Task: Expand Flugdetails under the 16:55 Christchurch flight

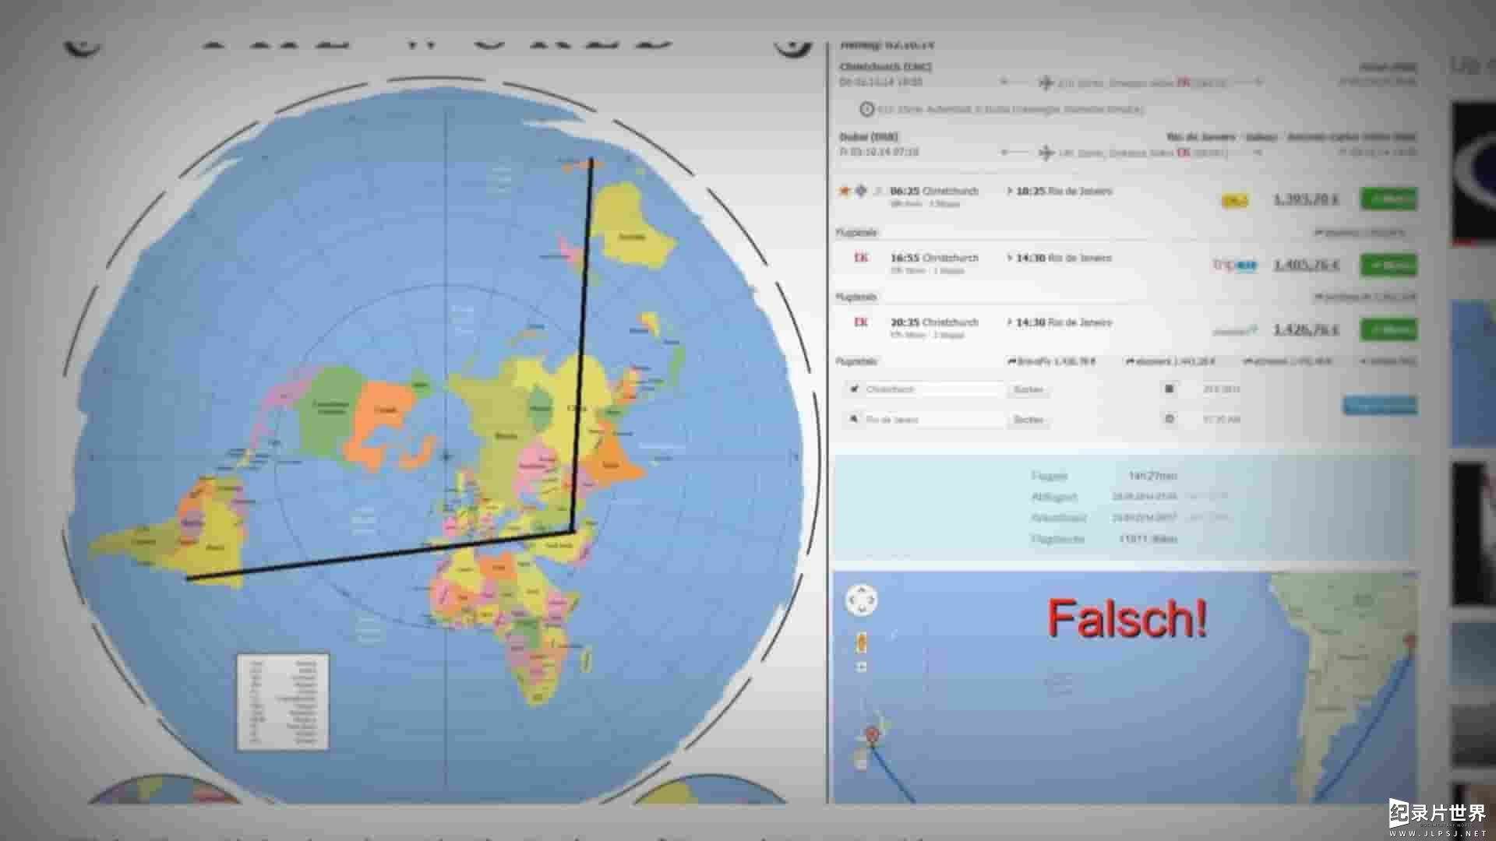Action: click(x=856, y=297)
